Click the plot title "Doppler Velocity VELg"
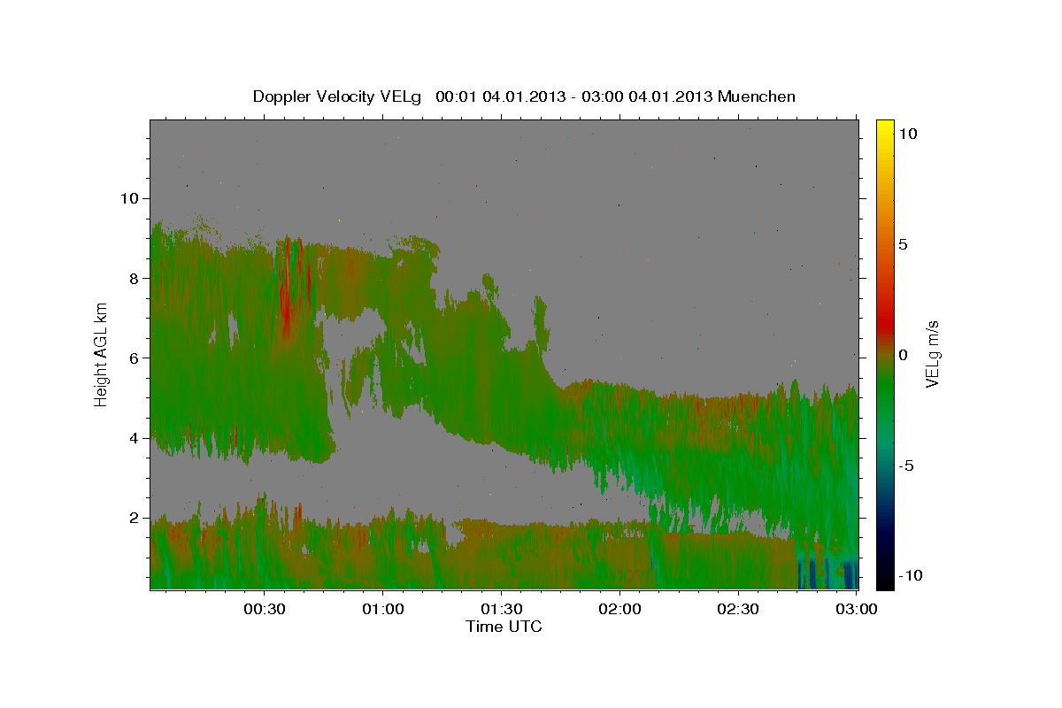The image size is (1062, 708). click(336, 96)
